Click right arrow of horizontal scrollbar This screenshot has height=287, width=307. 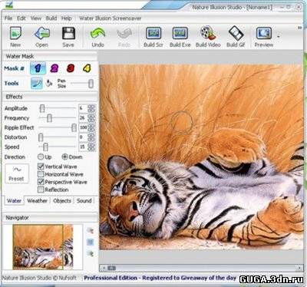[x=299, y=268]
